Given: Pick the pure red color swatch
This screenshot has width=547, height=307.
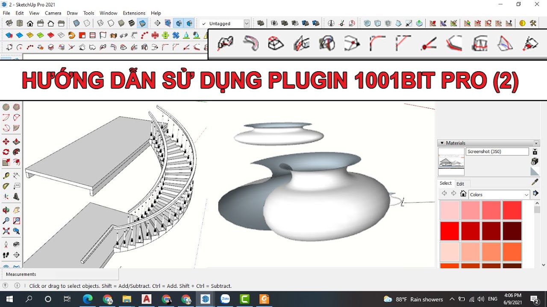Looking at the screenshot, I should (450, 231).
